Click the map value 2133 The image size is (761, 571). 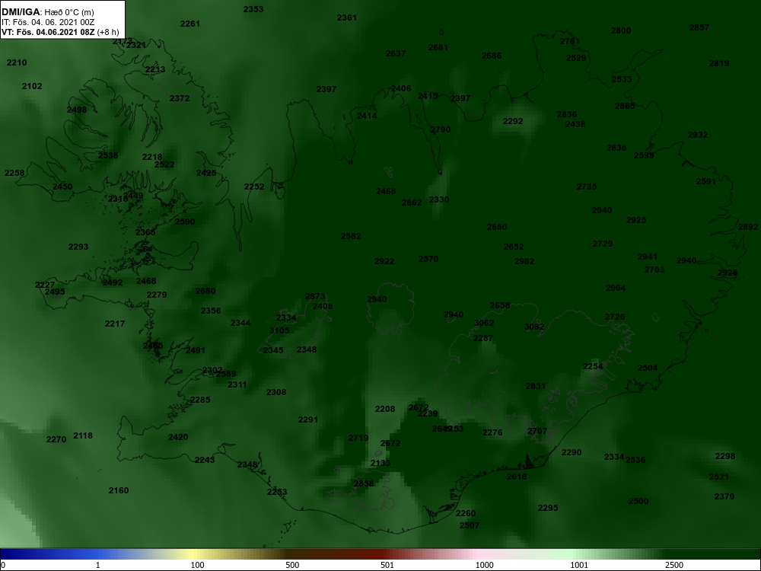coord(380,463)
